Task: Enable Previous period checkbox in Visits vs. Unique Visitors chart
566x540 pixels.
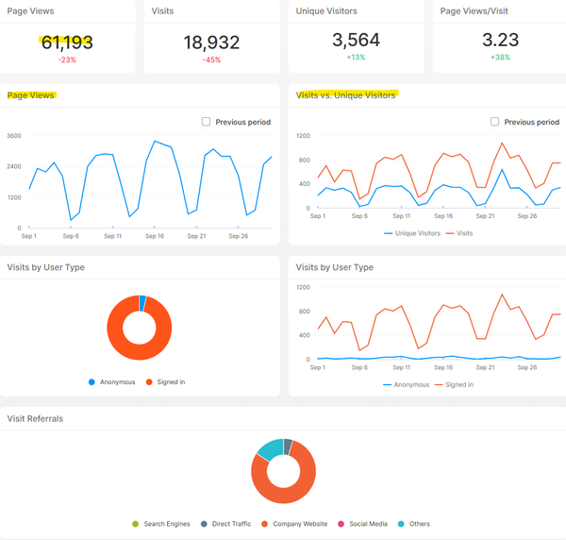Action: pyautogui.click(x=495, y=122)
